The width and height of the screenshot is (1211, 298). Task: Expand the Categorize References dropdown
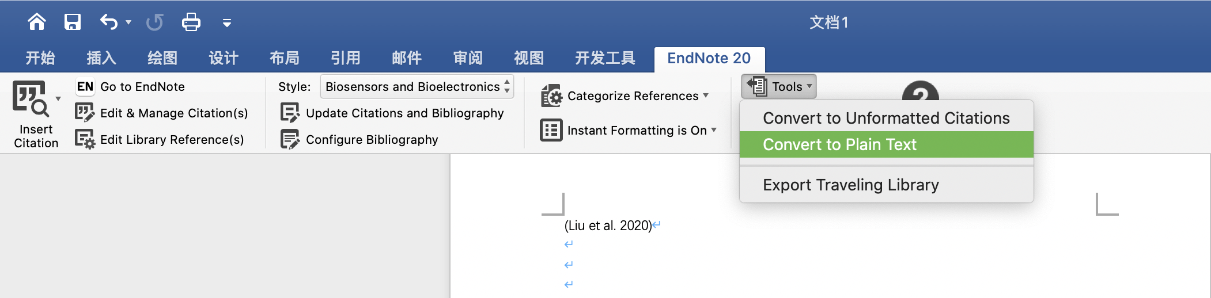coord(625,95)
